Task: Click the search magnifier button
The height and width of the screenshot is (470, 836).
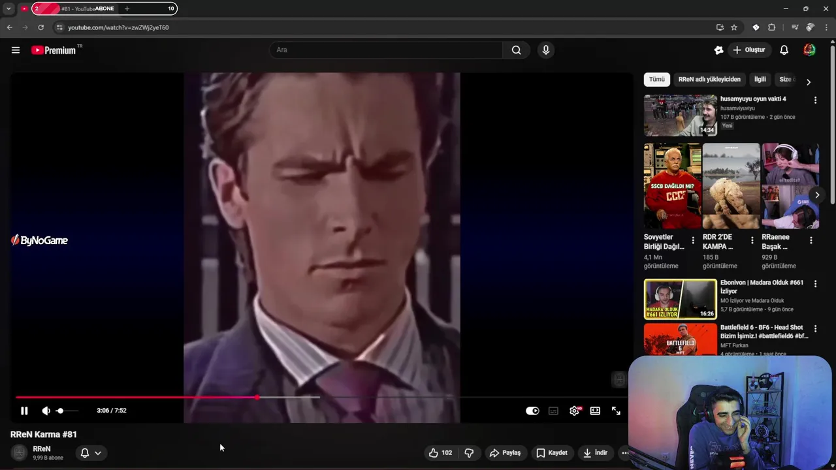Action: [517, 50]
